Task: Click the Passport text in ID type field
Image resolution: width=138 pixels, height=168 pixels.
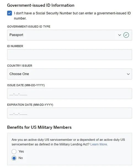Action: pyautogui.click(x=16, y=35)
